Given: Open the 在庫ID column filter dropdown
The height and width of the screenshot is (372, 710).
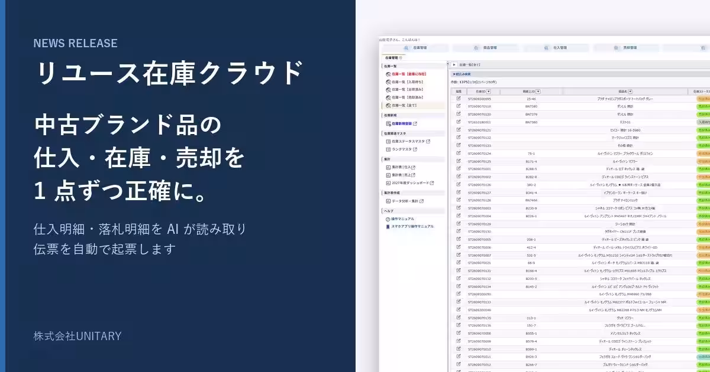Looking at the screenshot, I should point(489,92).
